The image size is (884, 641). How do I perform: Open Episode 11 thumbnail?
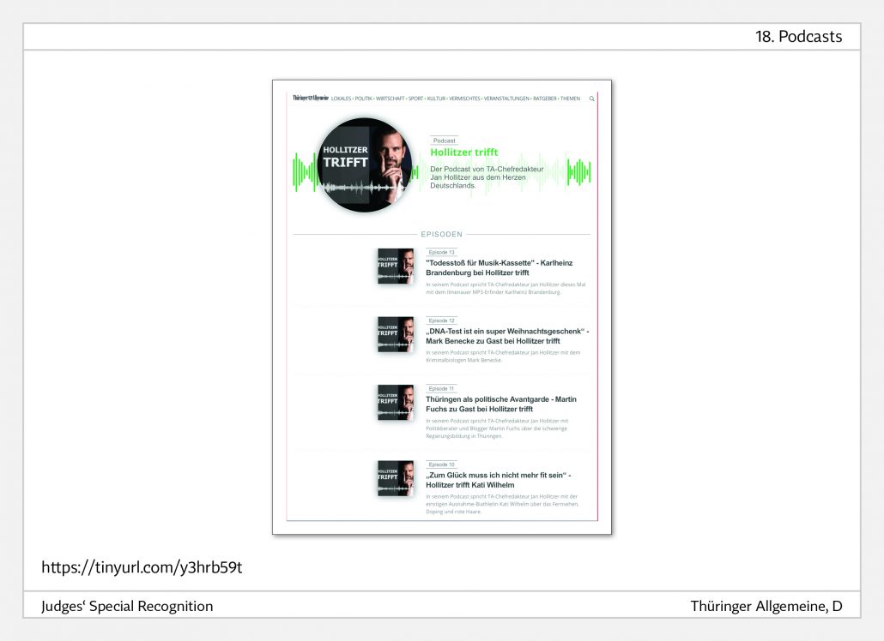click(396, 403)
